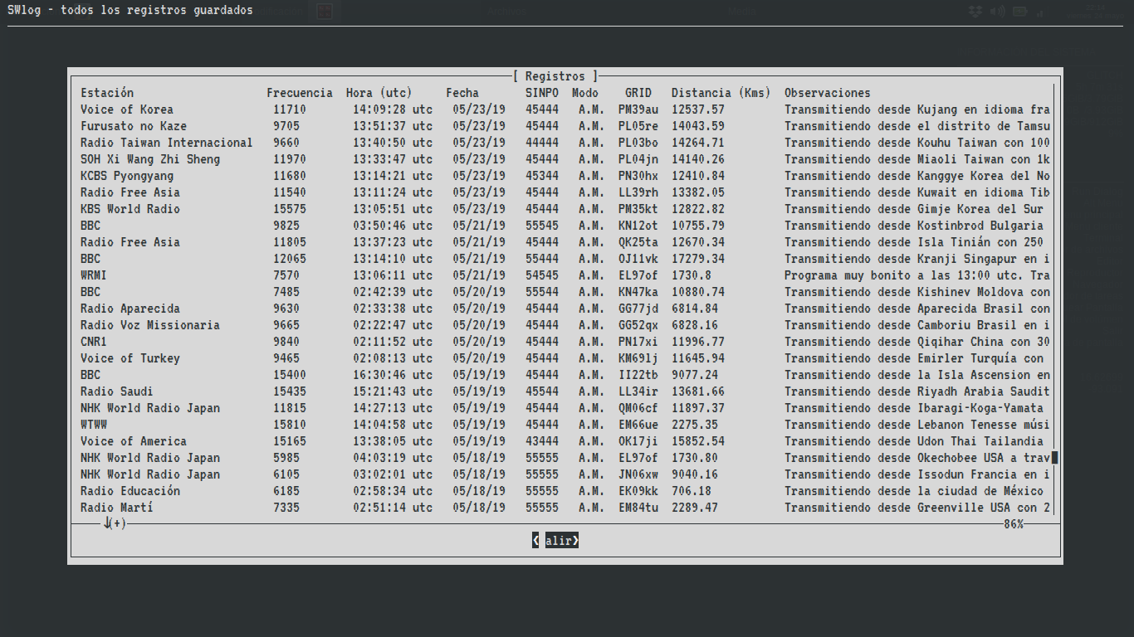1134x637 pixels.
Task: Click frequency 9825 in the BBC row
Action: coord(286,226)
